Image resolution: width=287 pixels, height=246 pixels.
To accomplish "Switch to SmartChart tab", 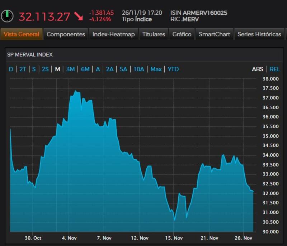I will tap(215, 34).
